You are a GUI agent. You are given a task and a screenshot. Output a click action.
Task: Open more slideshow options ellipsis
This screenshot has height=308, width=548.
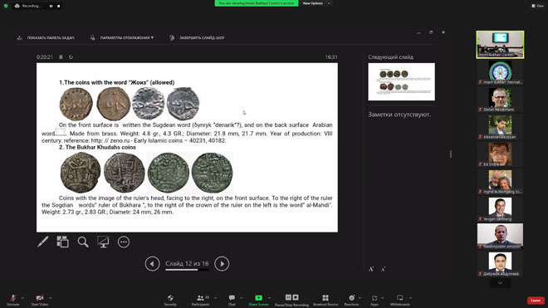[124, 242]
